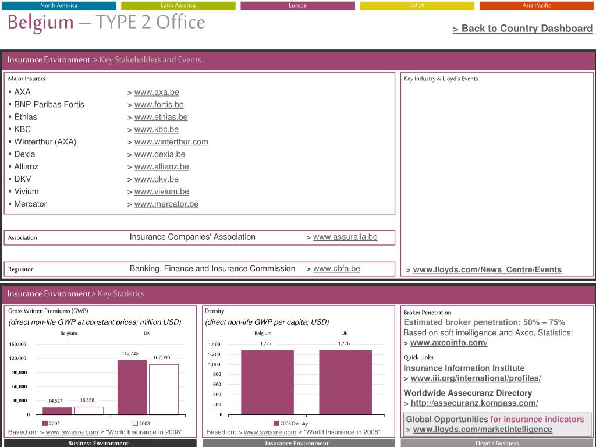
Task: Select the Mercator insurer name
Action: [30, 204]
